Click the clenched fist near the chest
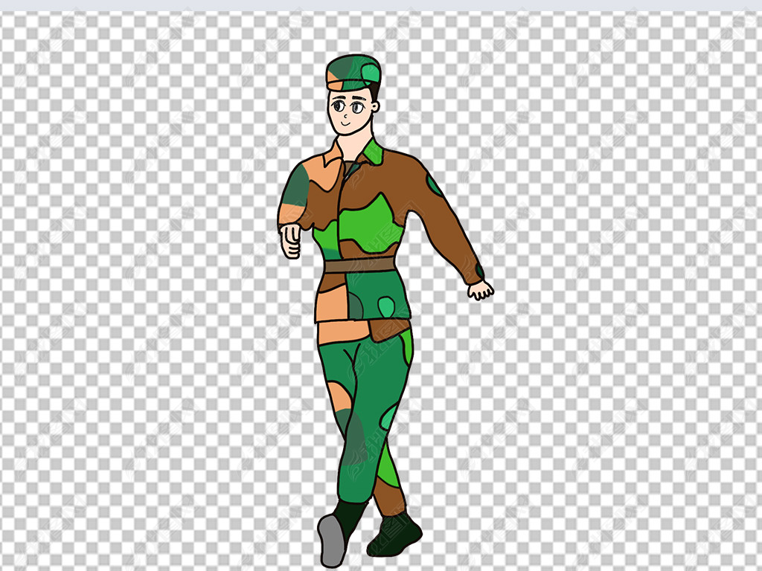Screen dimensions: 762x571 coord(291,239)
